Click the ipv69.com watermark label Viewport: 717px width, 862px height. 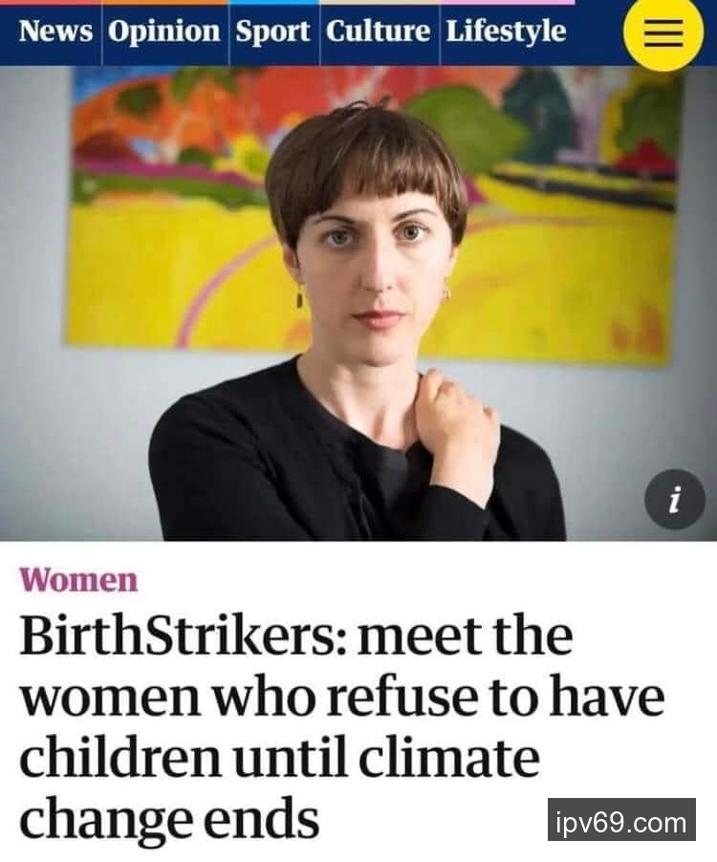(621, 820)
